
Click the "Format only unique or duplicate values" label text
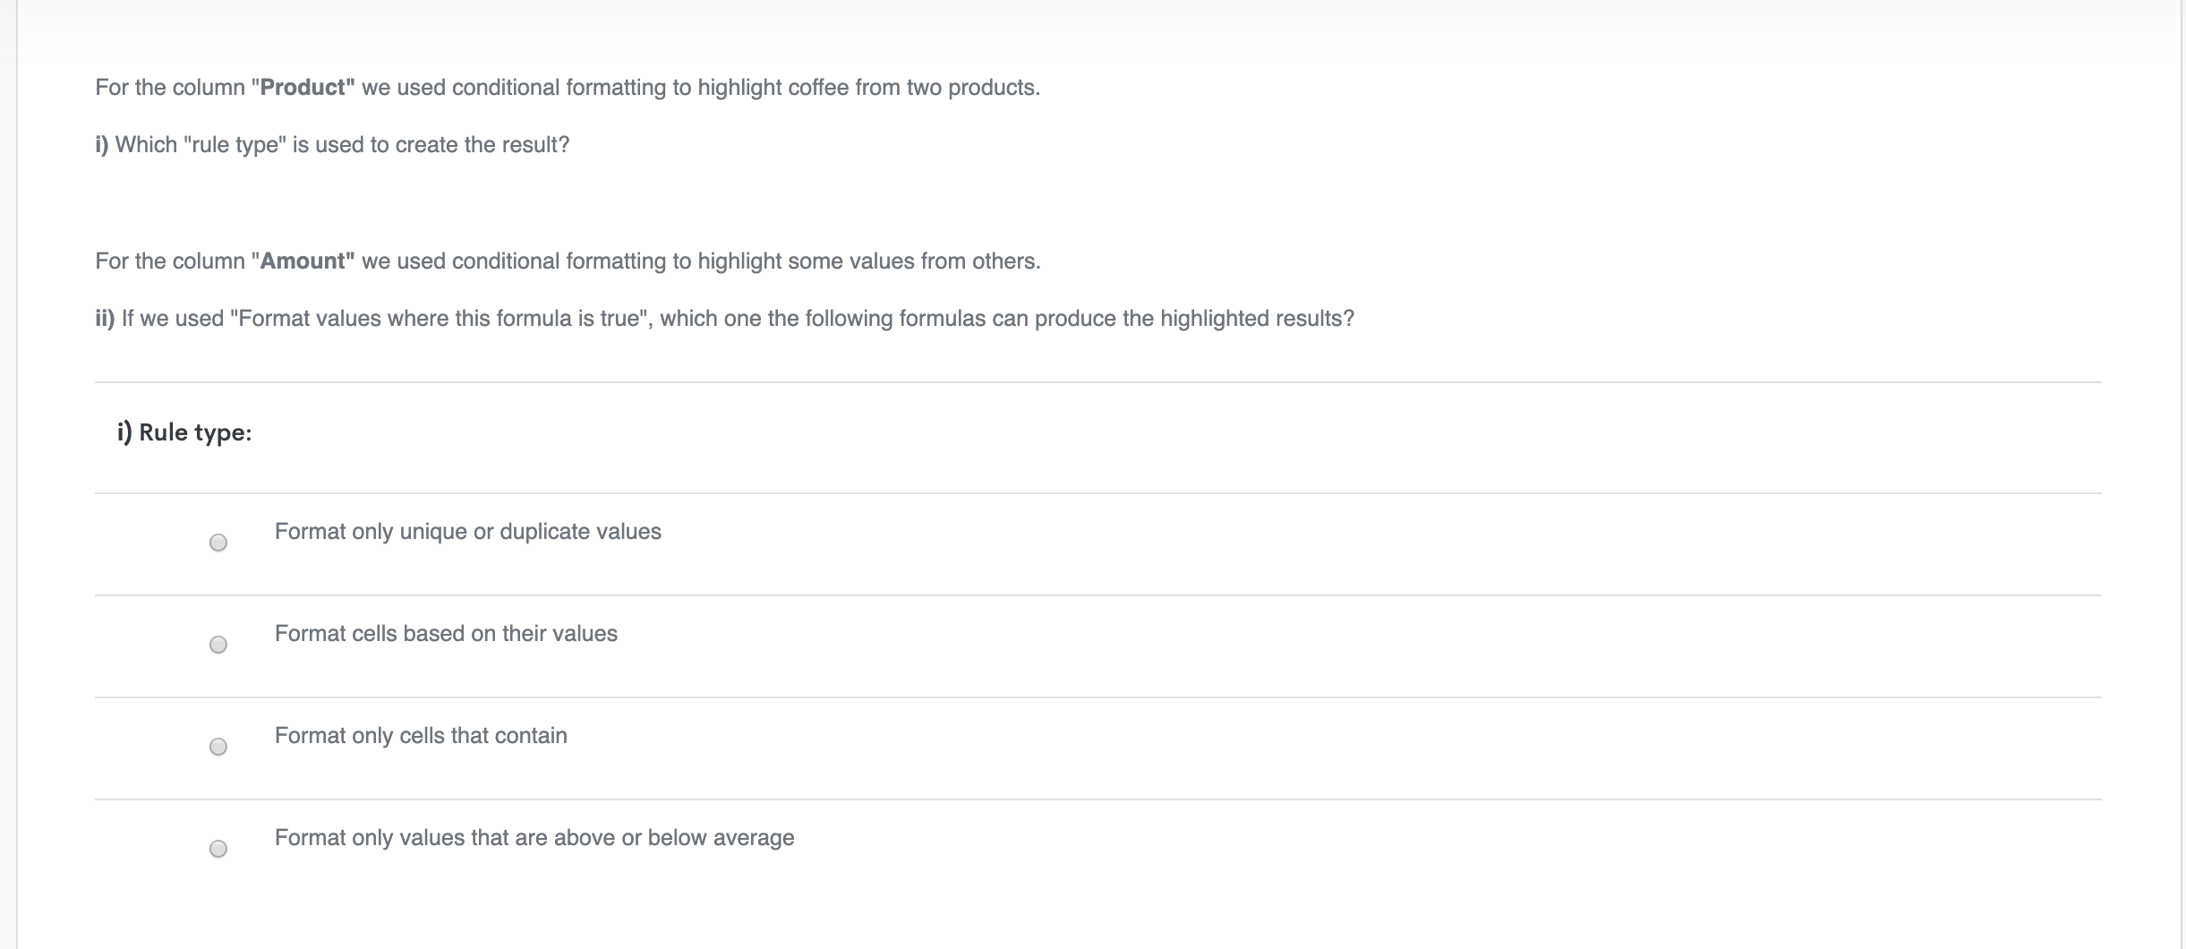467,532
